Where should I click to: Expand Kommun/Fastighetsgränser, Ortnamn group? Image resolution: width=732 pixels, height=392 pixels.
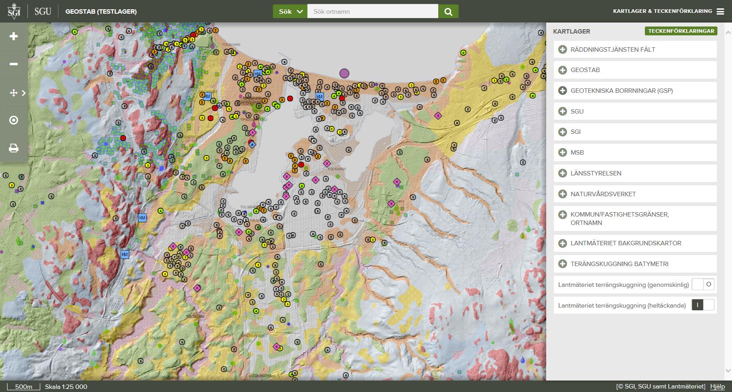[635, 218]
